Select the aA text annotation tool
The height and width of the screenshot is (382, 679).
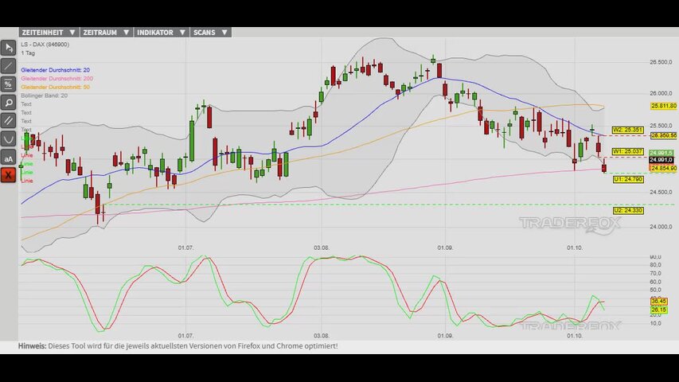click(x=8, y=158)
